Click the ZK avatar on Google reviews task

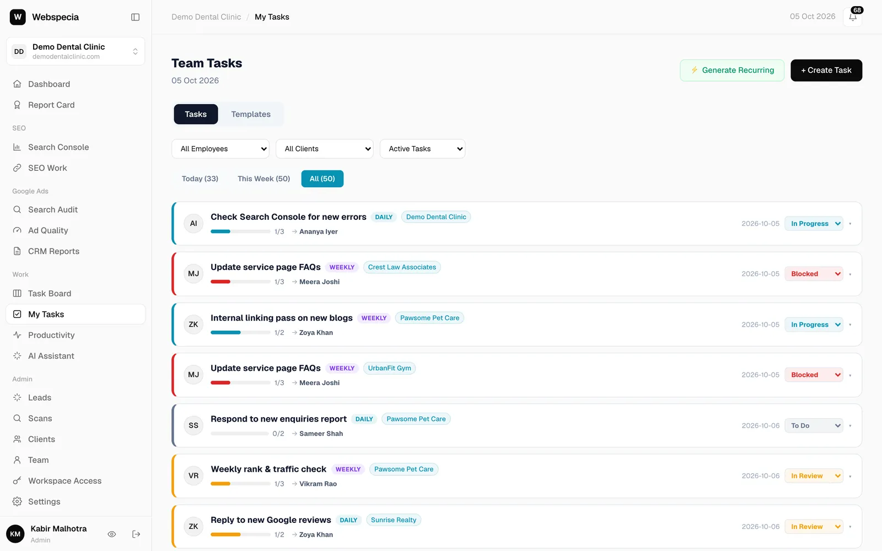pos(193,527)
